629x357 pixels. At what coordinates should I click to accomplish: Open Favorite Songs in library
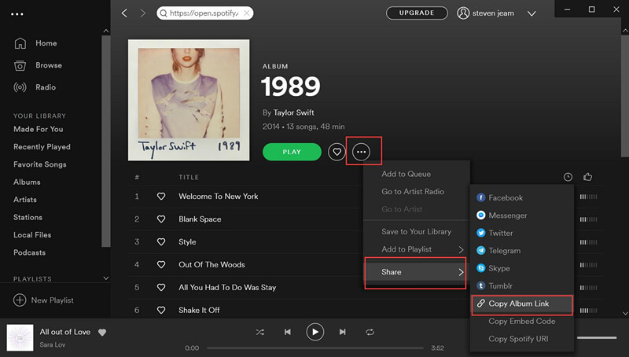pyautogui.click(x=40, y=164)
